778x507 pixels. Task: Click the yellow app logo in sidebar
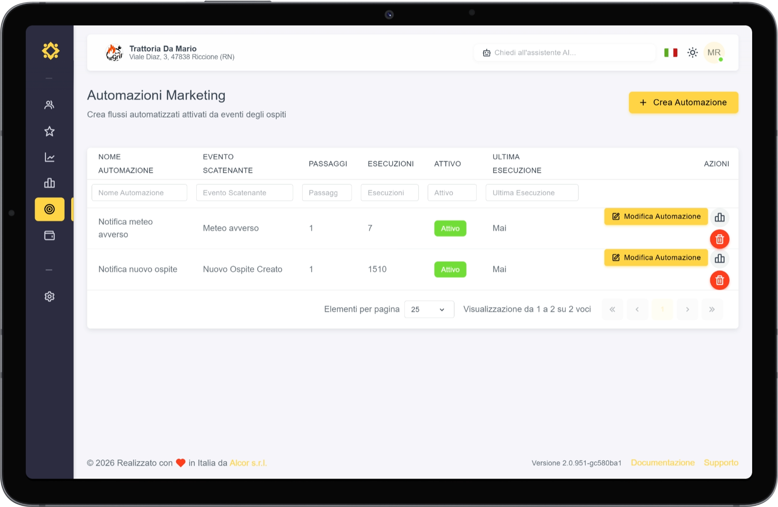[50, 51]
